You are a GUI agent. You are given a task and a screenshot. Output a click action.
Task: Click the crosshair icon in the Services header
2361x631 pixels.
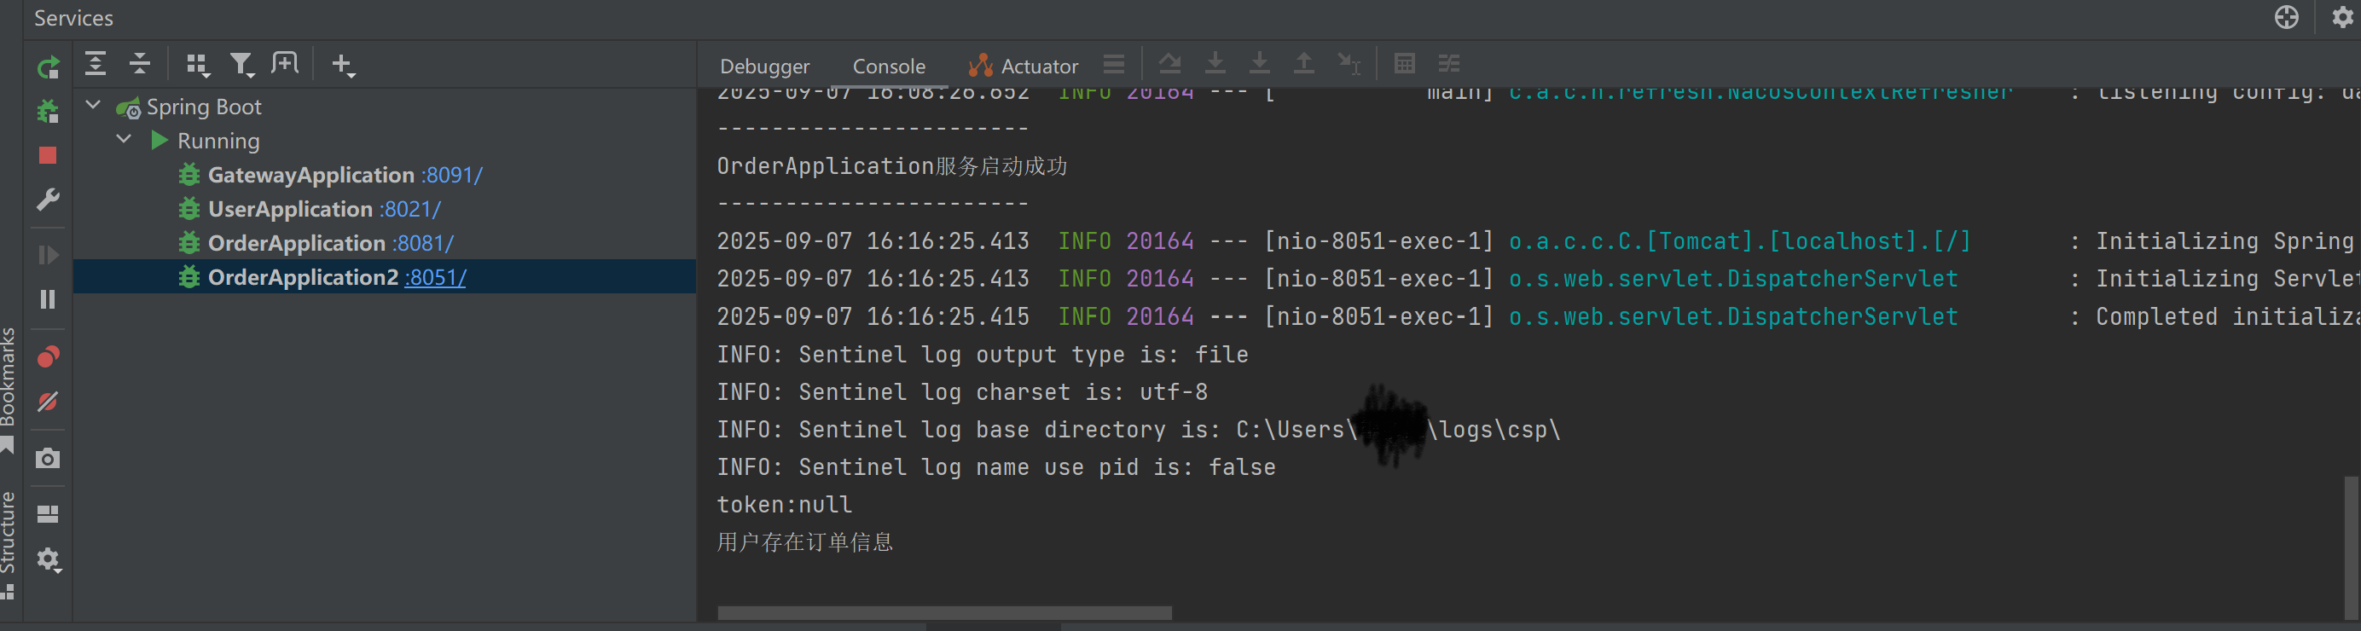click(x=2286, y=17)
